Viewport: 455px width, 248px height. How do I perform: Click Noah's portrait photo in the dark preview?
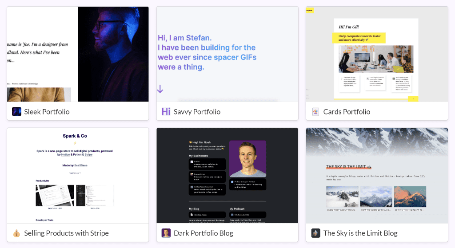[x=248, y=159]
